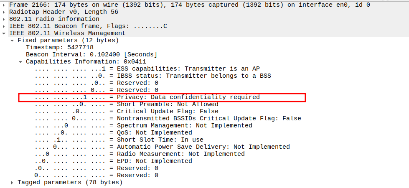Select the IBSS status row
This screenshot has height=188, width=409.
click(153, 76)
